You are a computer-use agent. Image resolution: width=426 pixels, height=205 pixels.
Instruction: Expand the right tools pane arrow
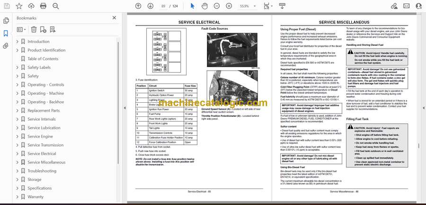(423, 108)
